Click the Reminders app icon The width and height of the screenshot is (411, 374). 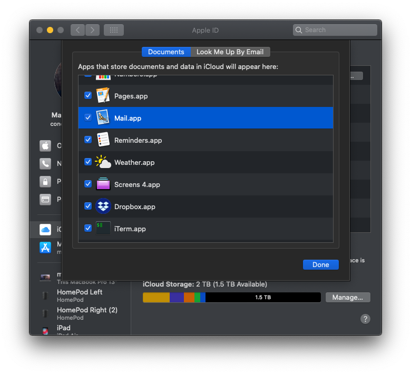click(103, 140)
